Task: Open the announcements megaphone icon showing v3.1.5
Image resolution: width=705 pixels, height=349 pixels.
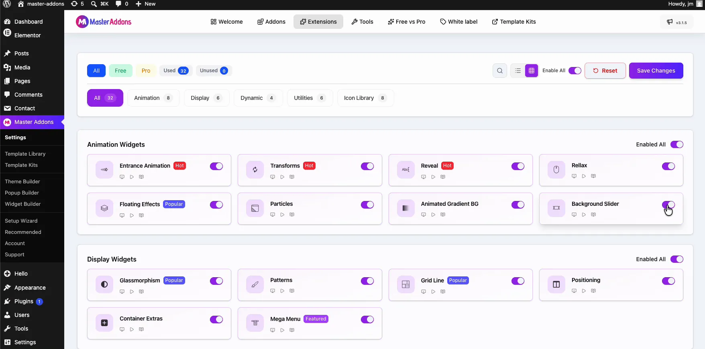Action: tap(676, 22)
